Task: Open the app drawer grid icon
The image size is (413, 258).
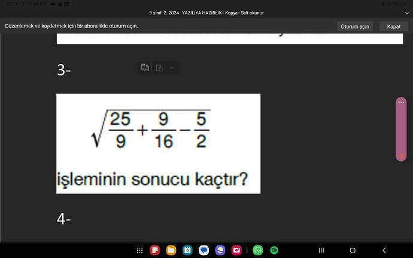Action: [139, 250]
